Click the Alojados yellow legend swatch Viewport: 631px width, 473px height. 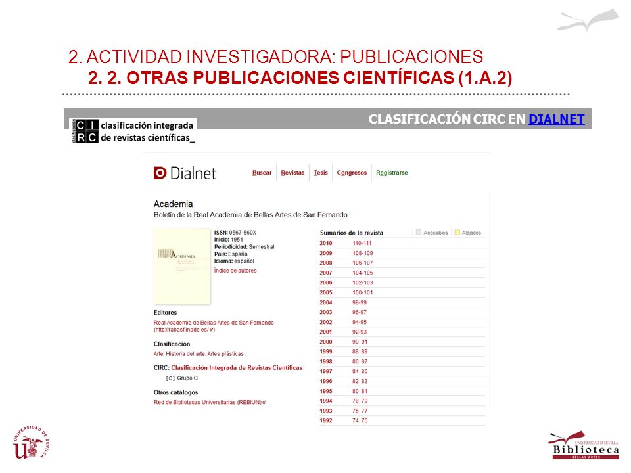click(x=457, y=232)
